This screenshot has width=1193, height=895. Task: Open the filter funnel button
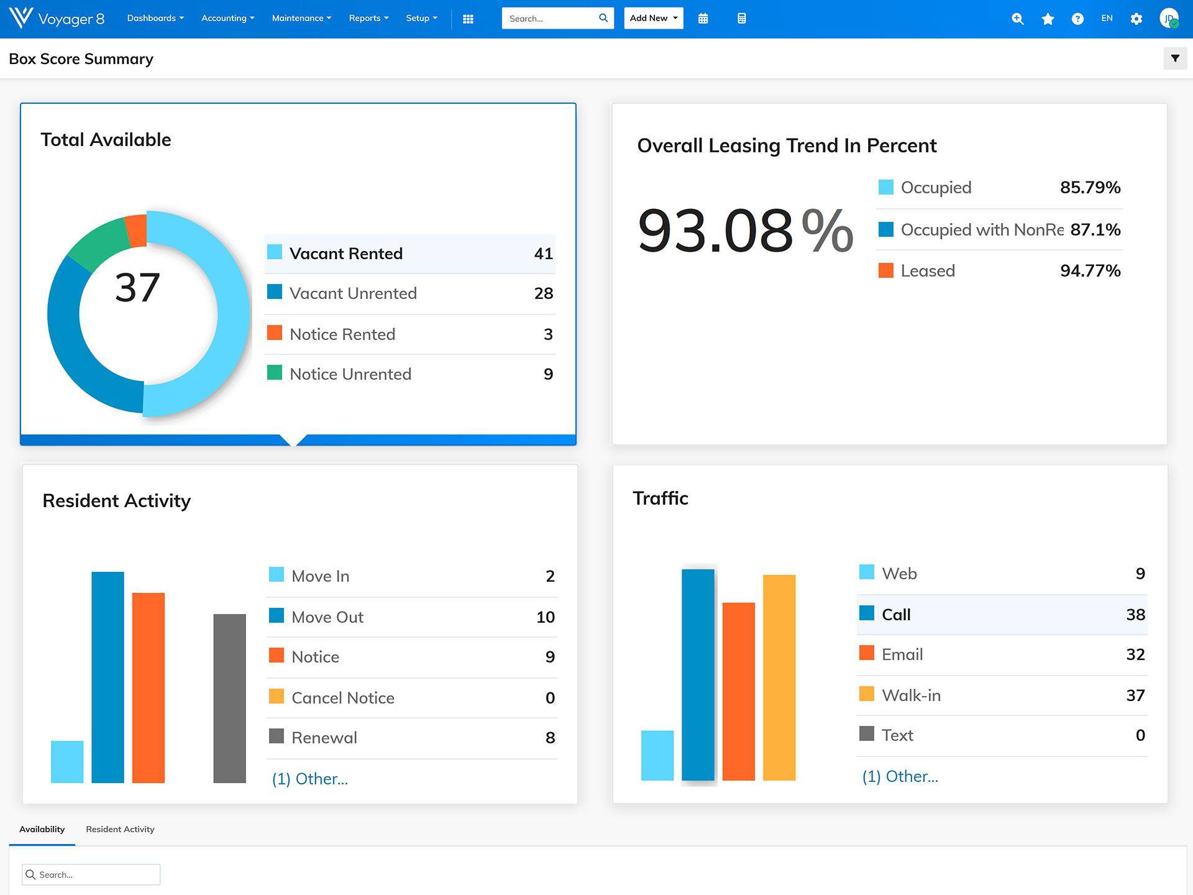[x=1174, y=58]
